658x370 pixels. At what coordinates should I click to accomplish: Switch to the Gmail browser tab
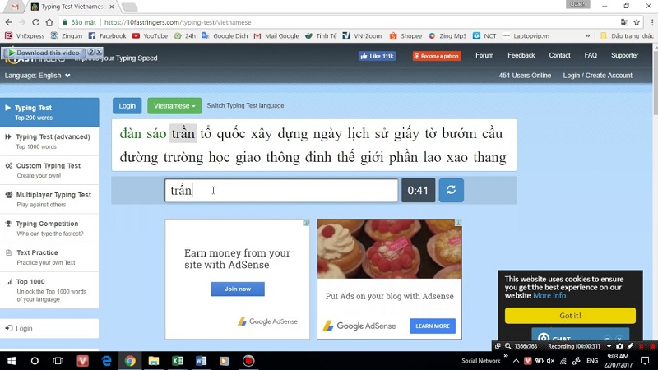15,7
